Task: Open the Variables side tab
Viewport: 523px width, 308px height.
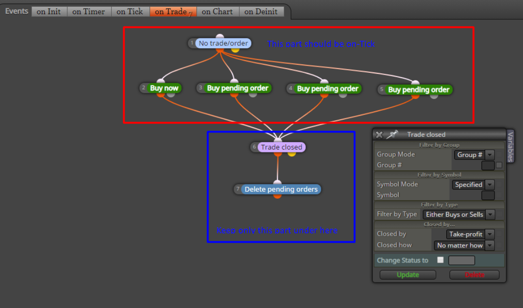Action: click(510, 147)
